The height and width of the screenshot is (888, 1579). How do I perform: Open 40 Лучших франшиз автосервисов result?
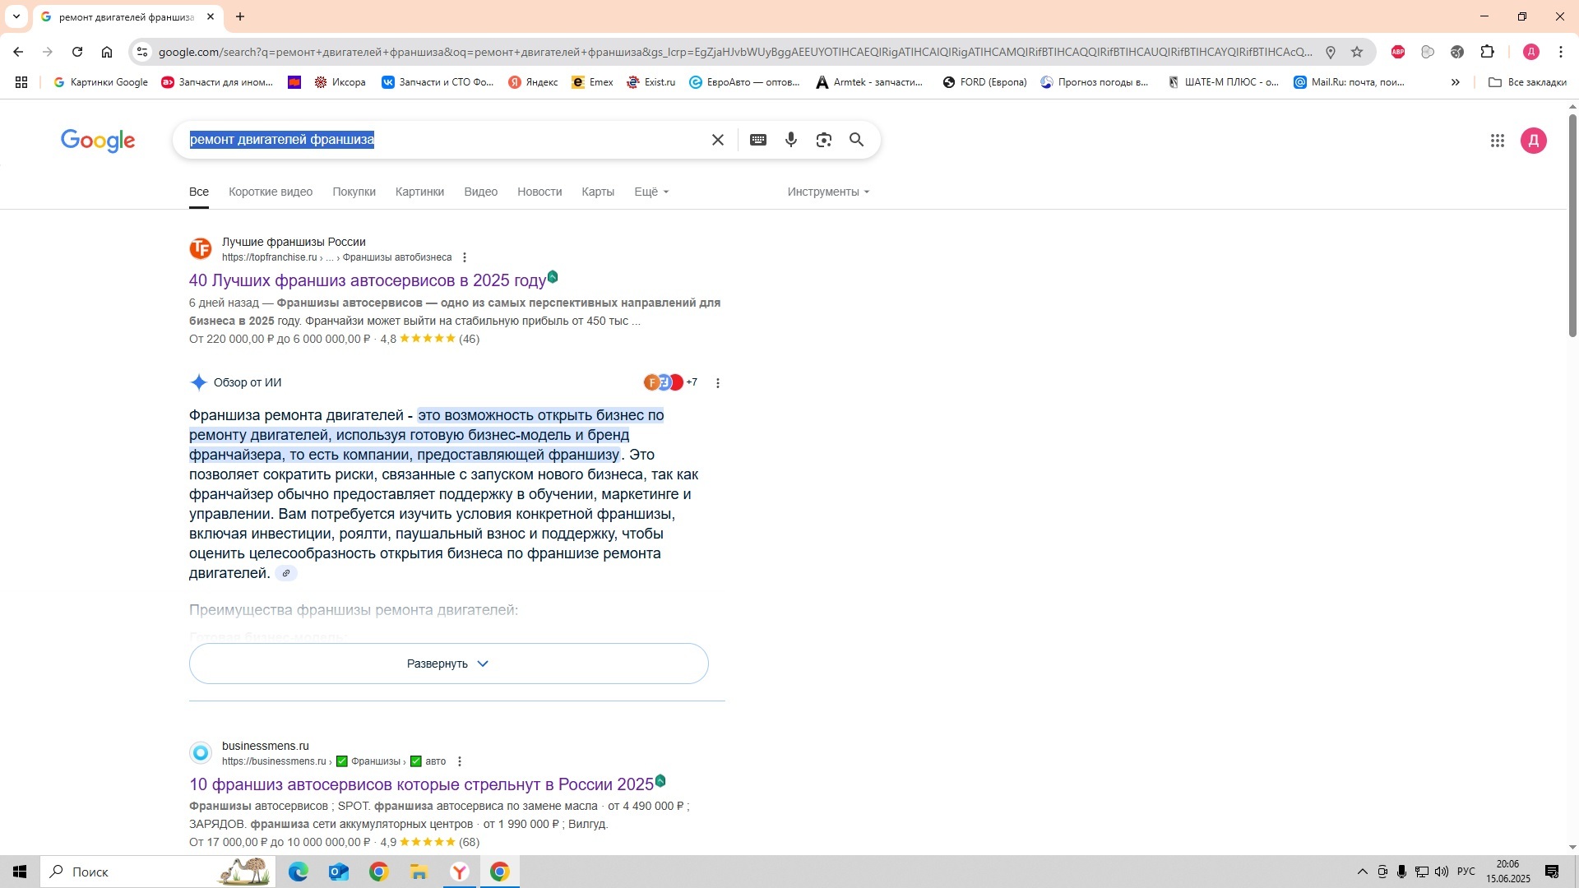(x=368, y=280)
